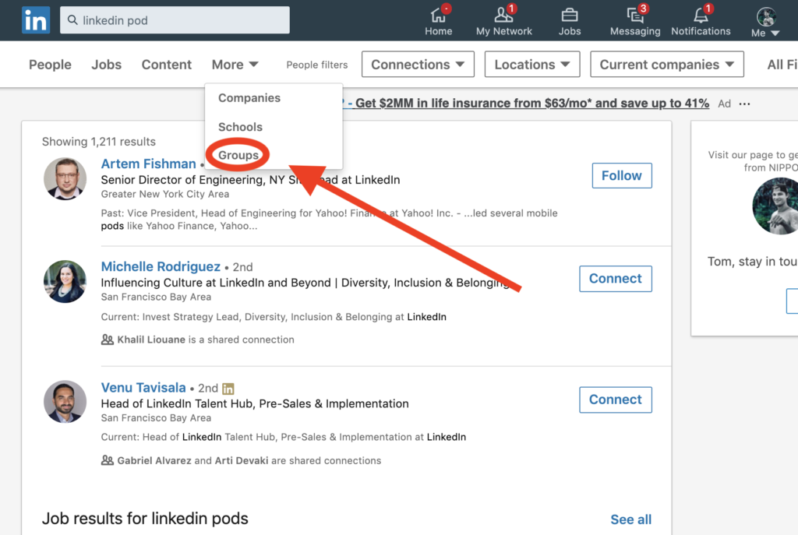This screenshot has width=798, height=535.
Task: Click Venu Tavisala's profile photo
Action: click(x=65, y=402)
